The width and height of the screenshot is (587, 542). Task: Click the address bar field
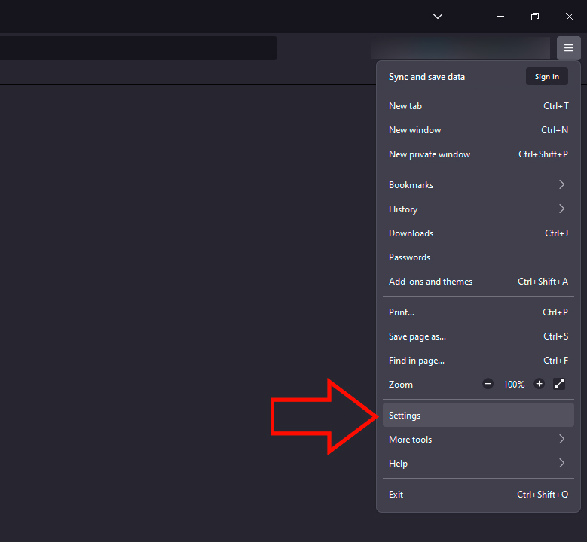[136, 48]
